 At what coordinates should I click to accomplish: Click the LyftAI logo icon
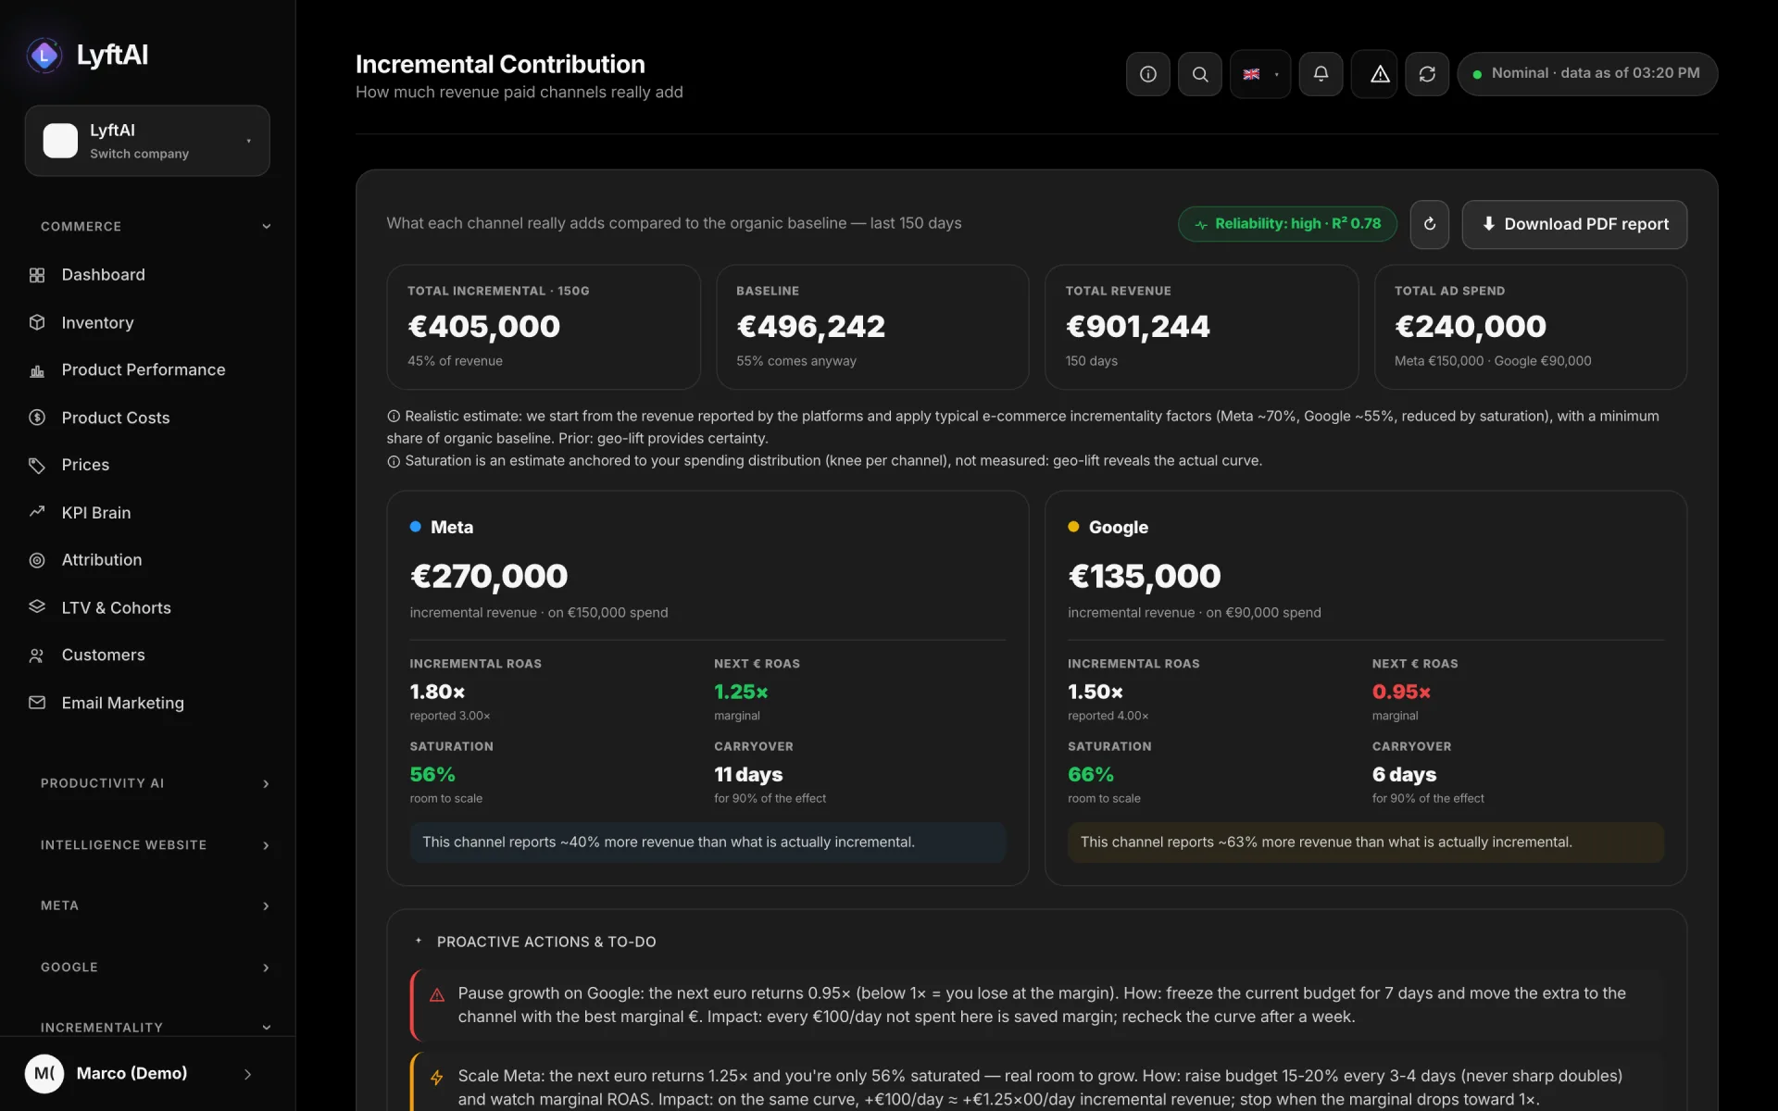pos(44,56)
